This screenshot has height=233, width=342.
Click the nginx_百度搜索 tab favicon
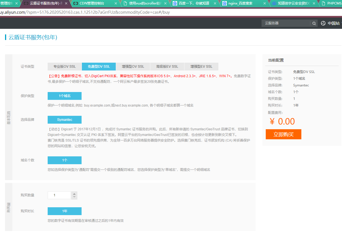click(225, 3)
